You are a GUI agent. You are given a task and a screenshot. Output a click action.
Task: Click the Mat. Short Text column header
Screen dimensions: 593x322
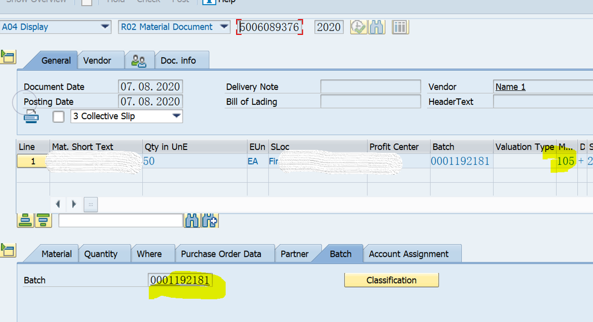coord(96,147)
